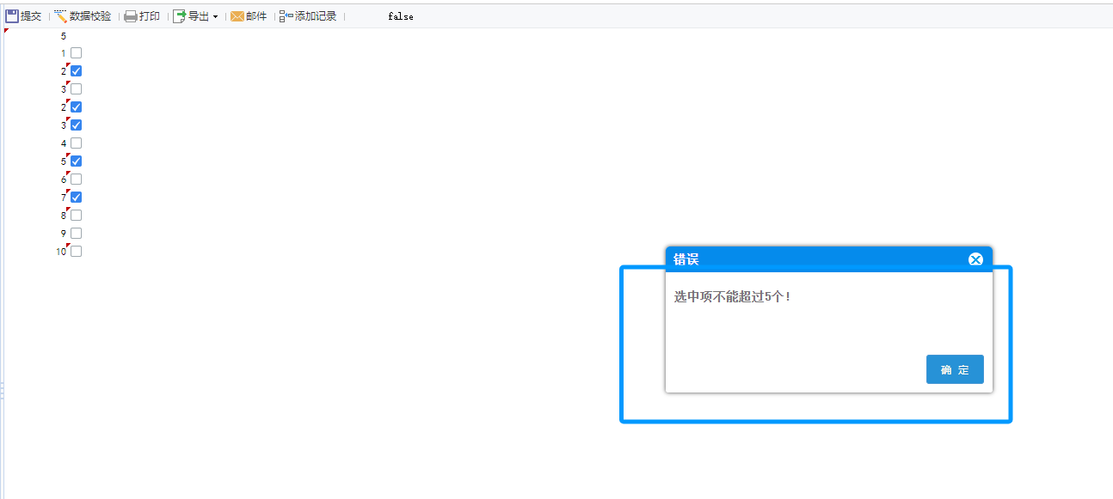This screenshot has height=499, width=1113.
Task: Close the 错误 dialog with the X icon
Action: [975, 259]
